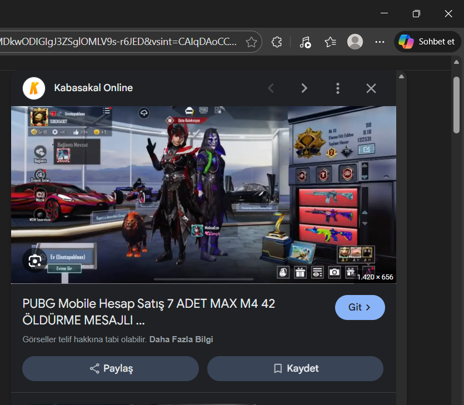Open the Daha Fazla Bilgi link

coord(181,339)
